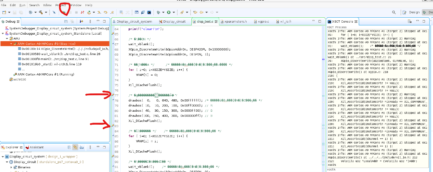Select XGpio_DiscreteWrite stack frame 0x00100c14

[63, 49]
